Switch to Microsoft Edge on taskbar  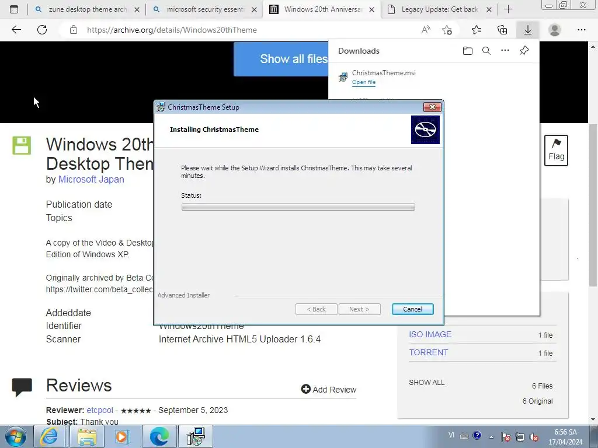(x=159, y=436)
